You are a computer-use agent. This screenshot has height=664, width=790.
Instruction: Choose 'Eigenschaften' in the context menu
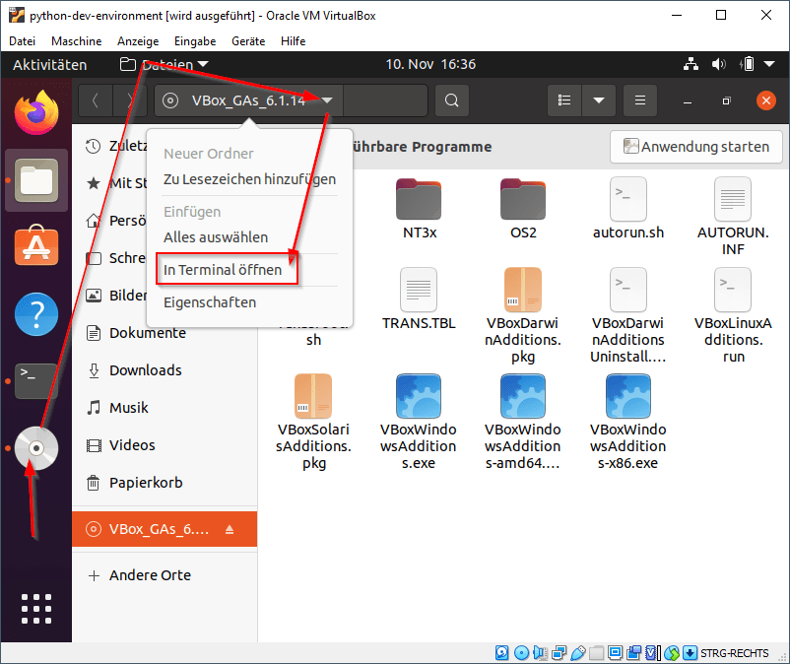210,302
